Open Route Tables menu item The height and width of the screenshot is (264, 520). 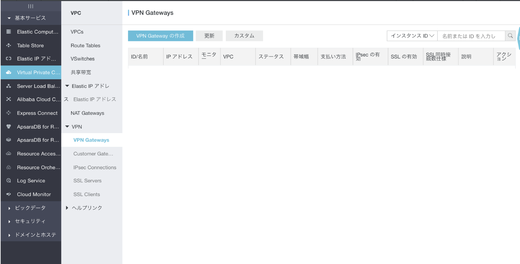(x=85, y=45)
